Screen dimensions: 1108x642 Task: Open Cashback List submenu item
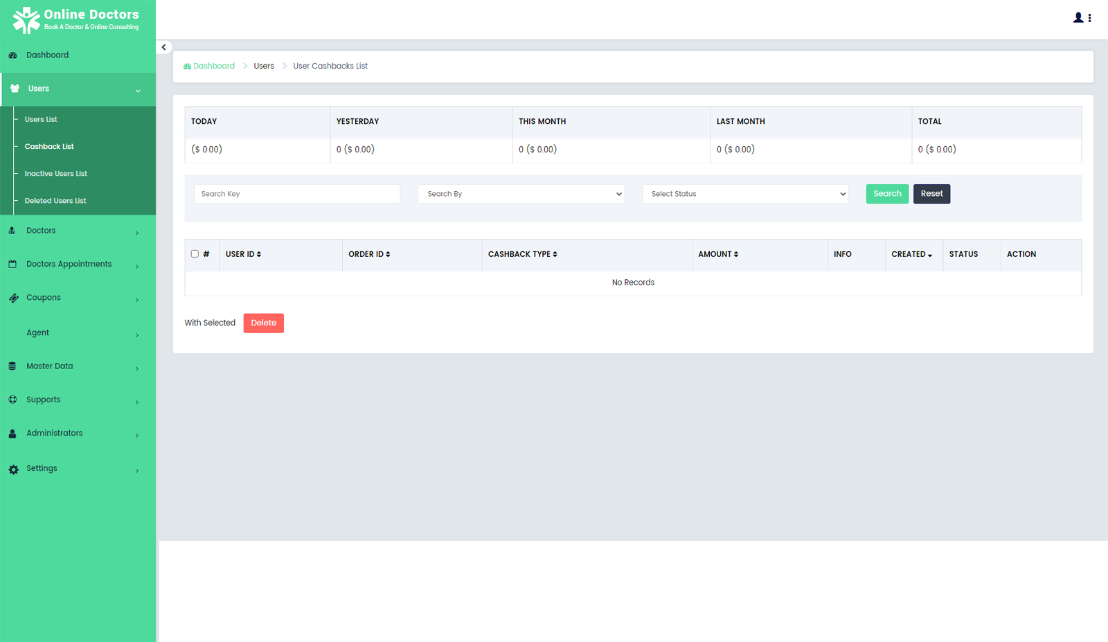coord(49,147)
